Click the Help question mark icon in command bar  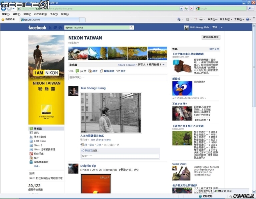point(248,20)
